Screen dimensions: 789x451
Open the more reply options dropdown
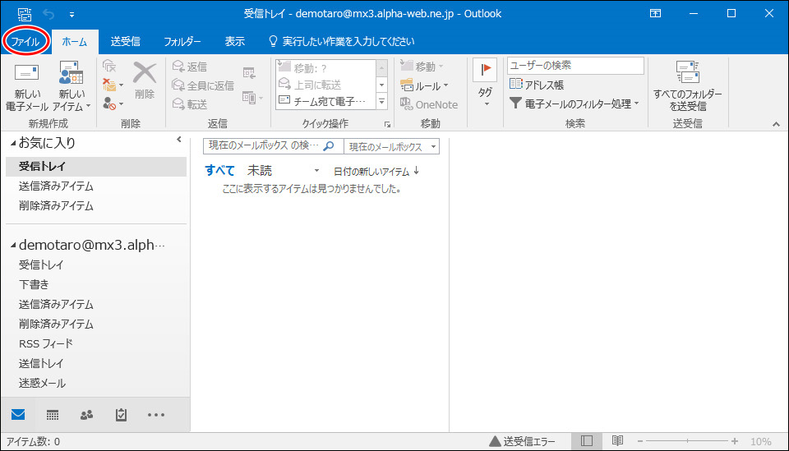point(252,98)
